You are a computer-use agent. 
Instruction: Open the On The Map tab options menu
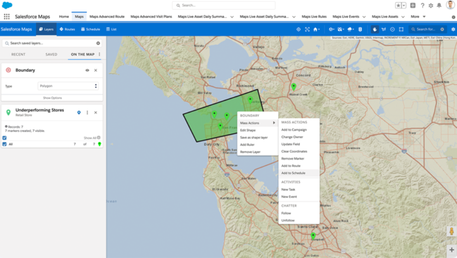99,54
